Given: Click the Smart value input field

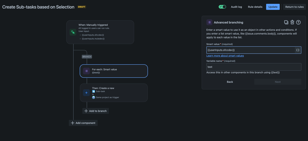Looking at the screenshot, I should point(250,50).
